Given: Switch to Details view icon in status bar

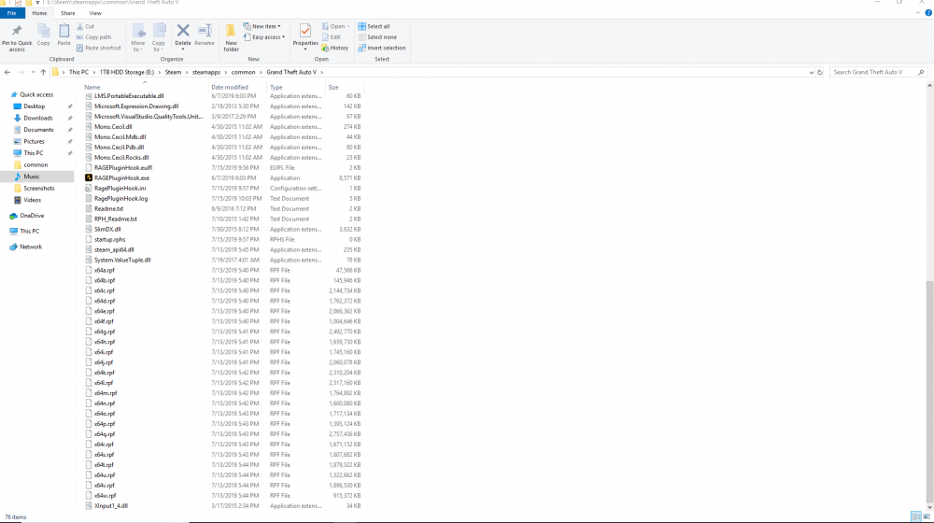Looking at the screenshot, I should coord(916,516).
